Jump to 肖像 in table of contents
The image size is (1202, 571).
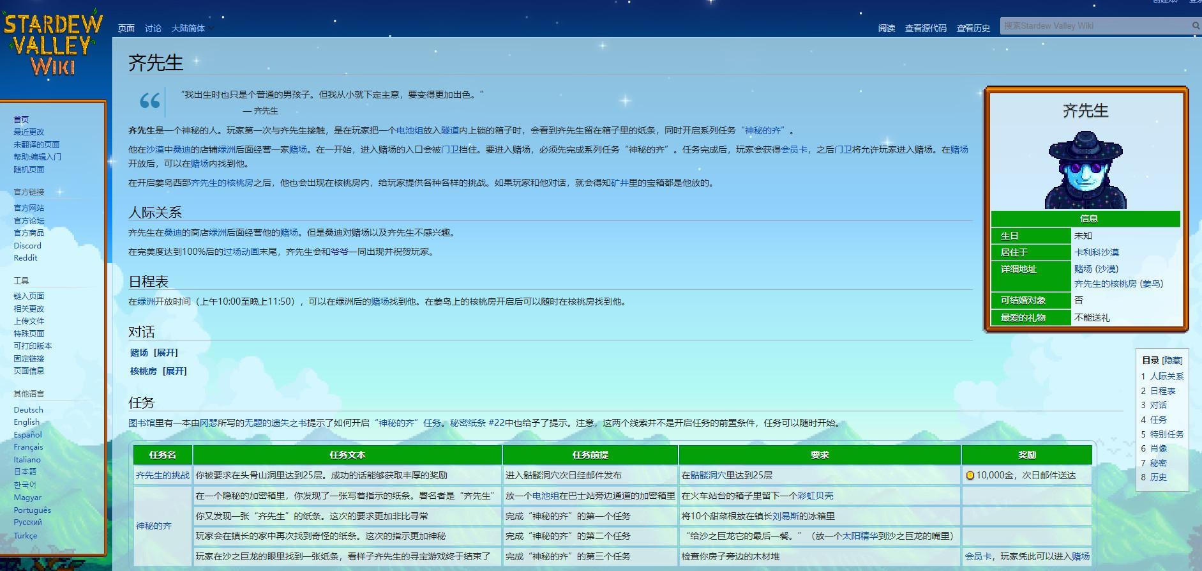point(1159,448)
